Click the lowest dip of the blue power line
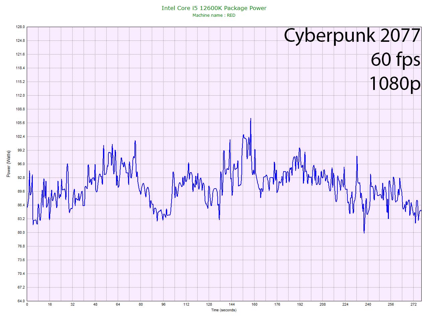 tap(364, 232)
